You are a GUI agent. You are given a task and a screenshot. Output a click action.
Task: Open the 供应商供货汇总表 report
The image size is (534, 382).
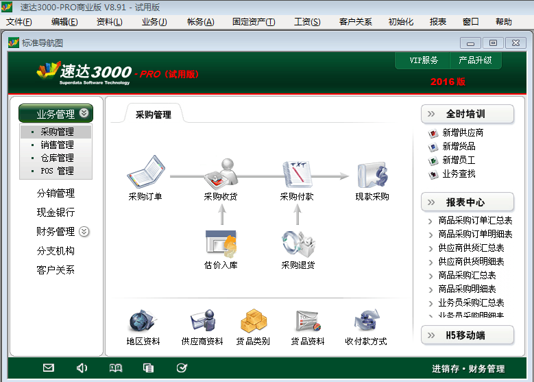coord(471,248)
